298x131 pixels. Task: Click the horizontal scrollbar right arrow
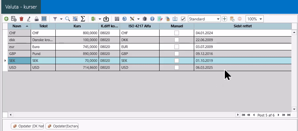237,115
